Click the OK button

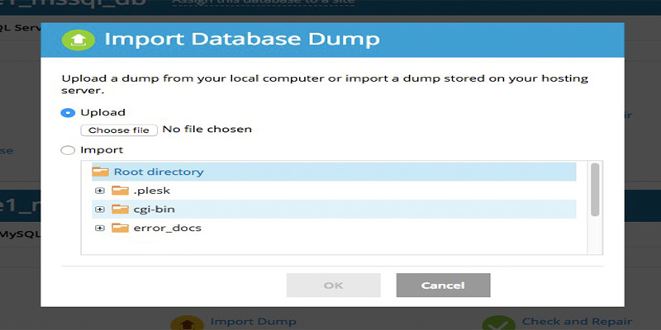click(333, 285)
